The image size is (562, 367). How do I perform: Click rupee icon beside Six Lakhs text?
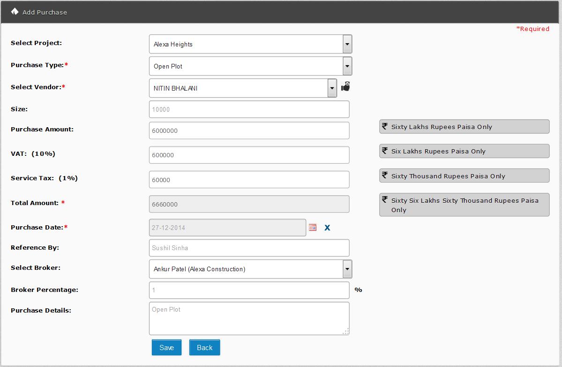click(x=385, y=151)
